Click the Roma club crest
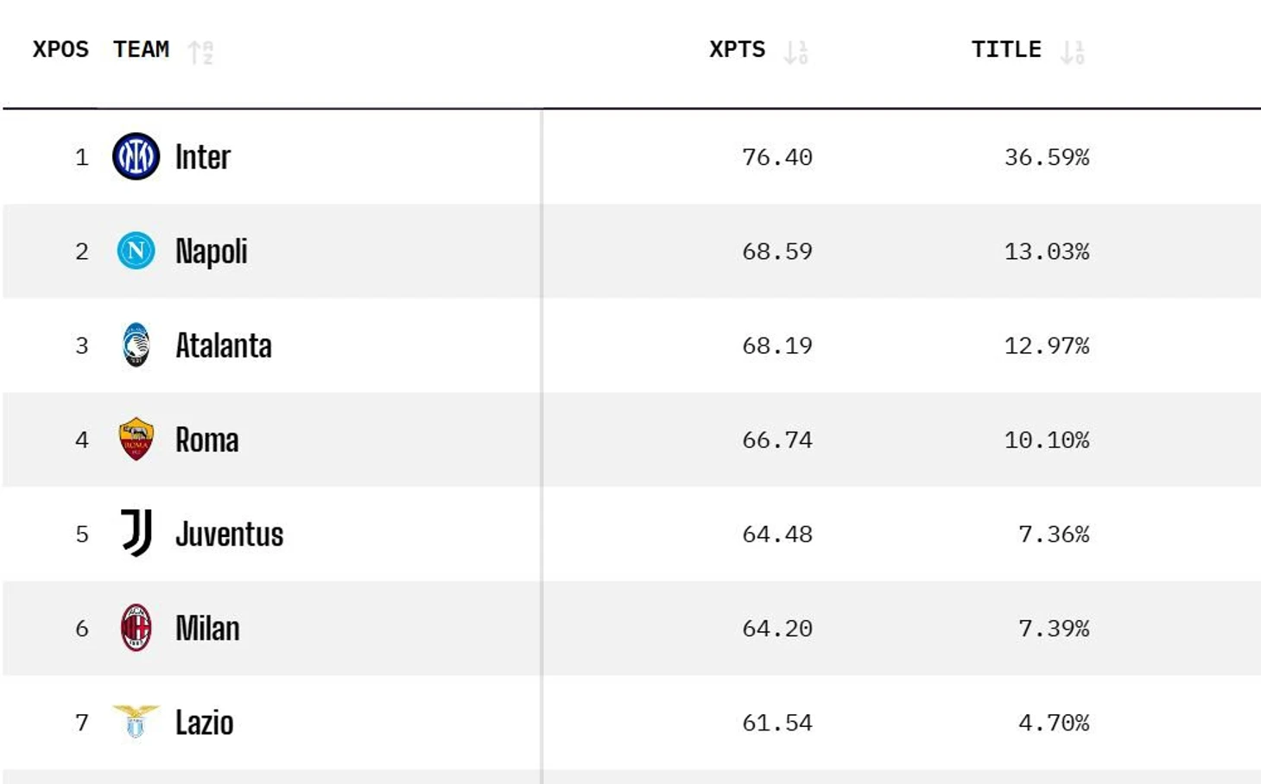This screenshot has height=784, width=1261. (x=136, y=439)
